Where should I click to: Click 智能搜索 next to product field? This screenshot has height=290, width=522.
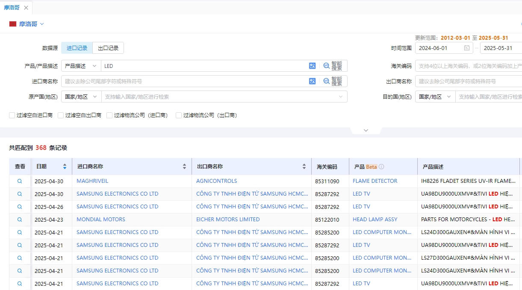[333, 66]
